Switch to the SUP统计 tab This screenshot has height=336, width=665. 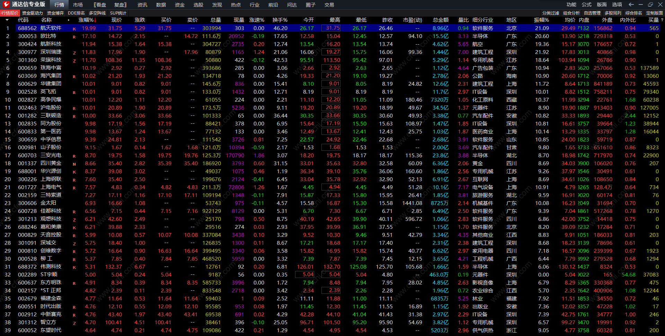pyautogui.click(x=118, y=13)
